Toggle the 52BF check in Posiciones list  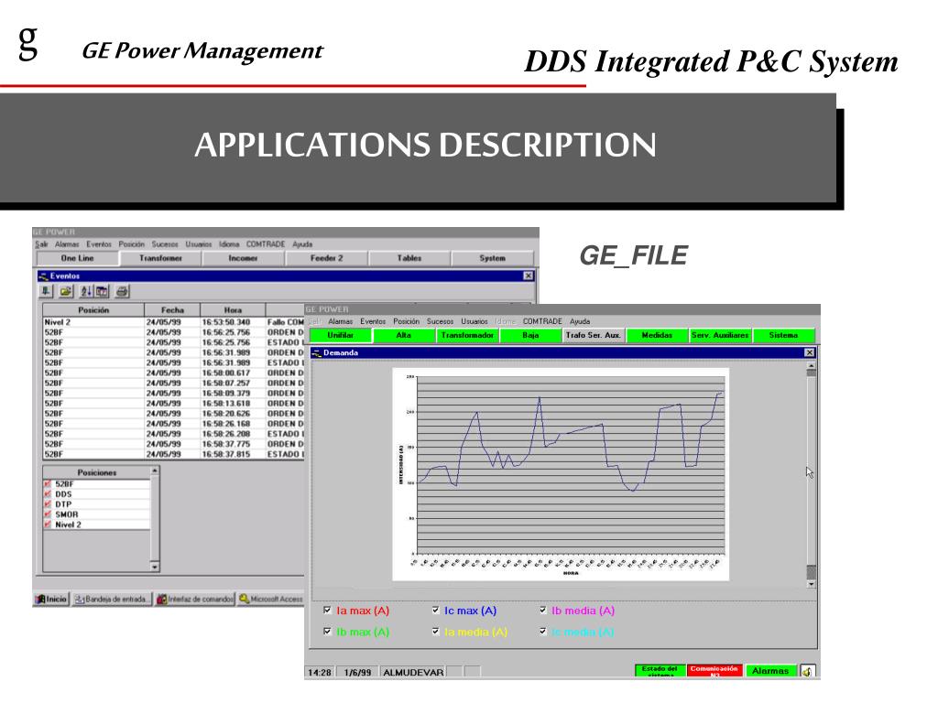48,483
